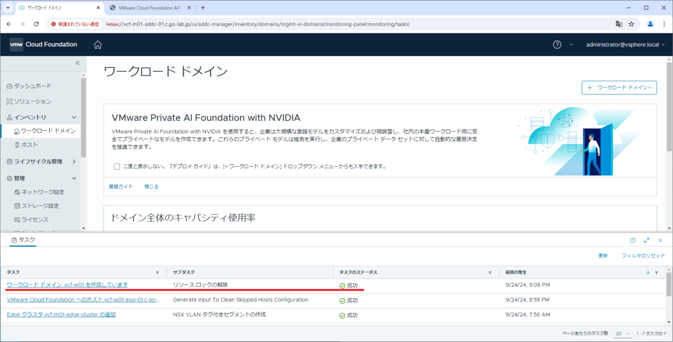Open administrator@vsphere.local user menu
The image size is (673, 342).
[626, 45]
